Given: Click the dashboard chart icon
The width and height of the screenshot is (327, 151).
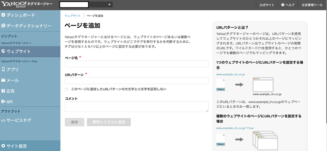Looking at the screenshot, I should point(3,15).
